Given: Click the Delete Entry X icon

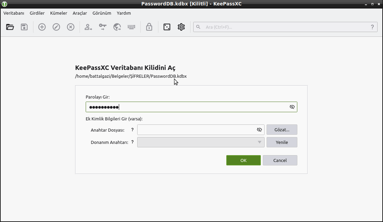Looking at the screenshot, I should pos(71,27).
